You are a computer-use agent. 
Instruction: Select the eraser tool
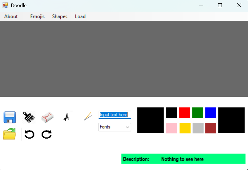click(x=47, y=117)
